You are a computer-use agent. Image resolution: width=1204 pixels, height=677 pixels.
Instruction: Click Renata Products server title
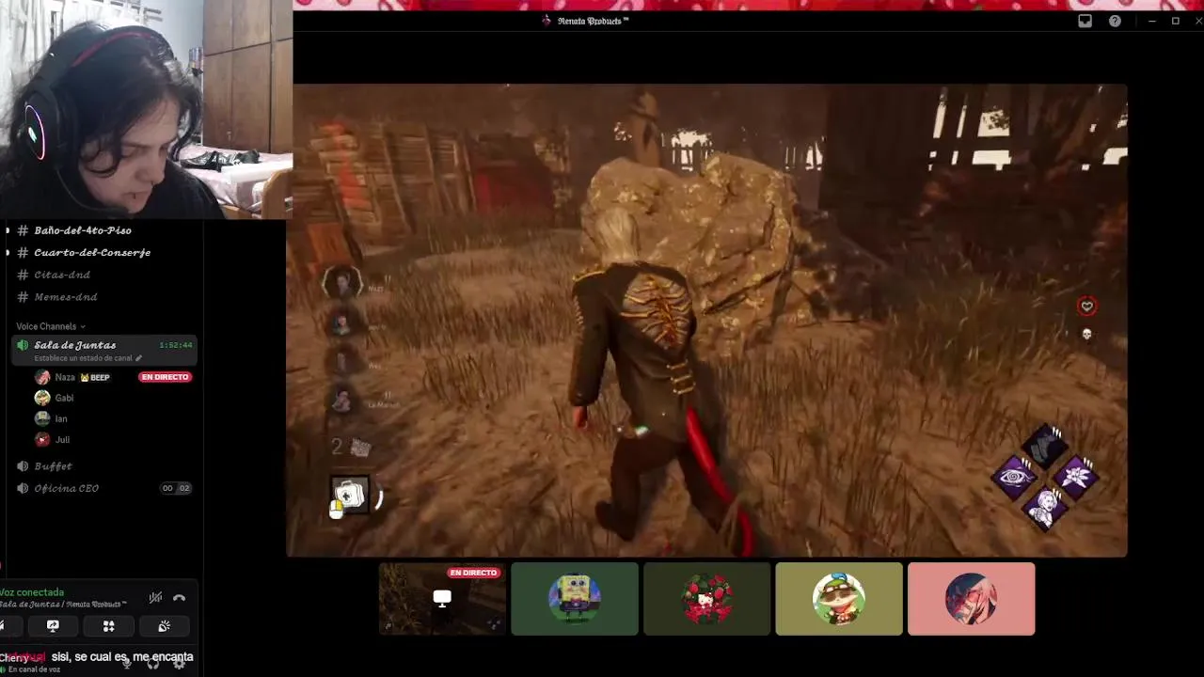[593, 21]
